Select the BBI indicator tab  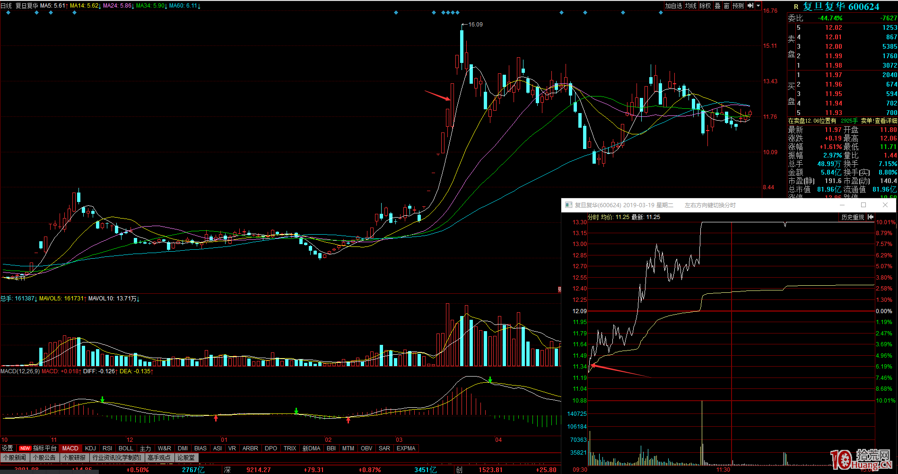click(331, 448)
